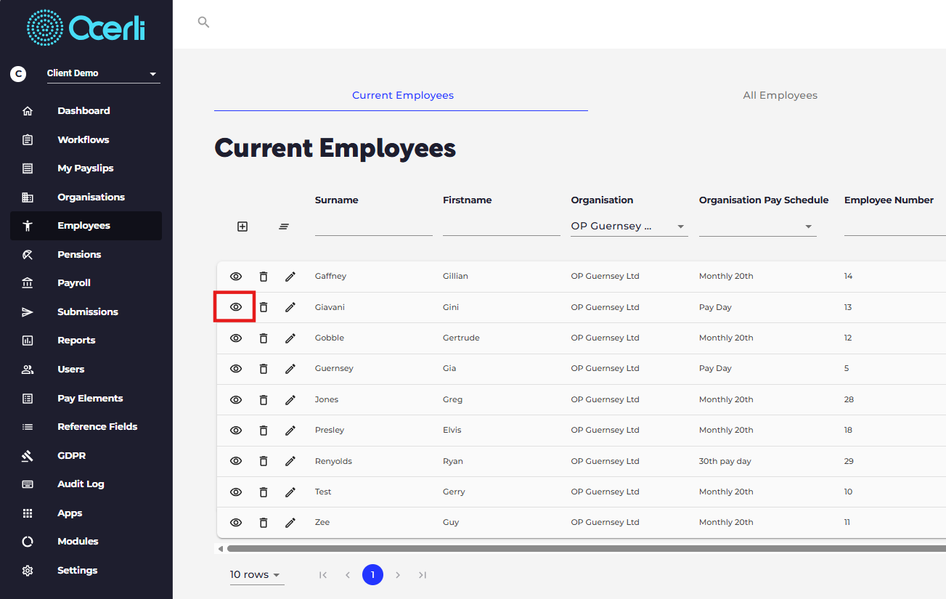Delete the Jones Greg row

coord(264,400)
